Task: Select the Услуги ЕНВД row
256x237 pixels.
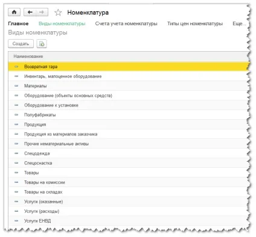Action: tap(128, 221)
